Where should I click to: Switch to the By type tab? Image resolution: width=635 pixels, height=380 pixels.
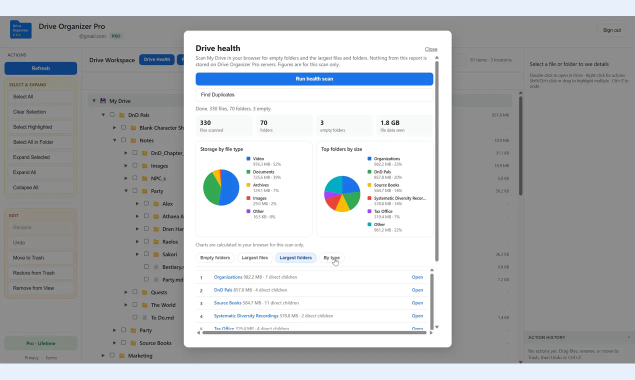331,258
